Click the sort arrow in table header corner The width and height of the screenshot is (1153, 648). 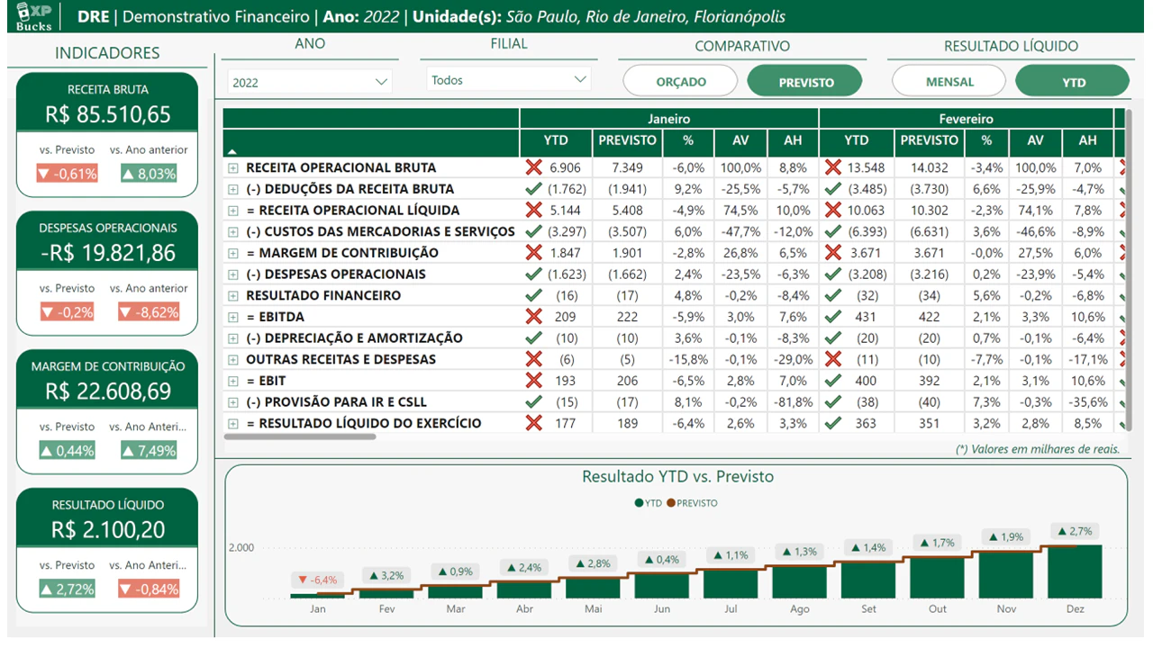(232, 151)
